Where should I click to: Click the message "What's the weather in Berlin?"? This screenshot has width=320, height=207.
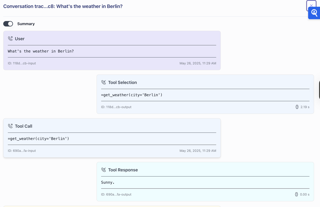pyautogui.click(x=41, y=51)
